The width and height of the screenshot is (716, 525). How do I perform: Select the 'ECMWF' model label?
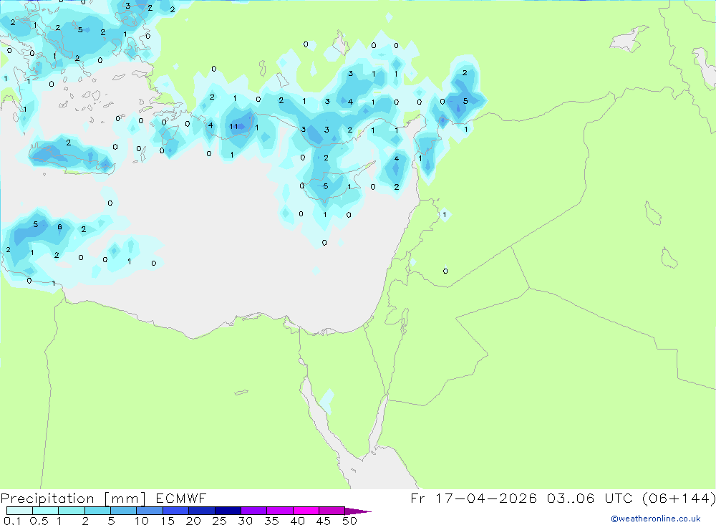click(x=181, y=498)
